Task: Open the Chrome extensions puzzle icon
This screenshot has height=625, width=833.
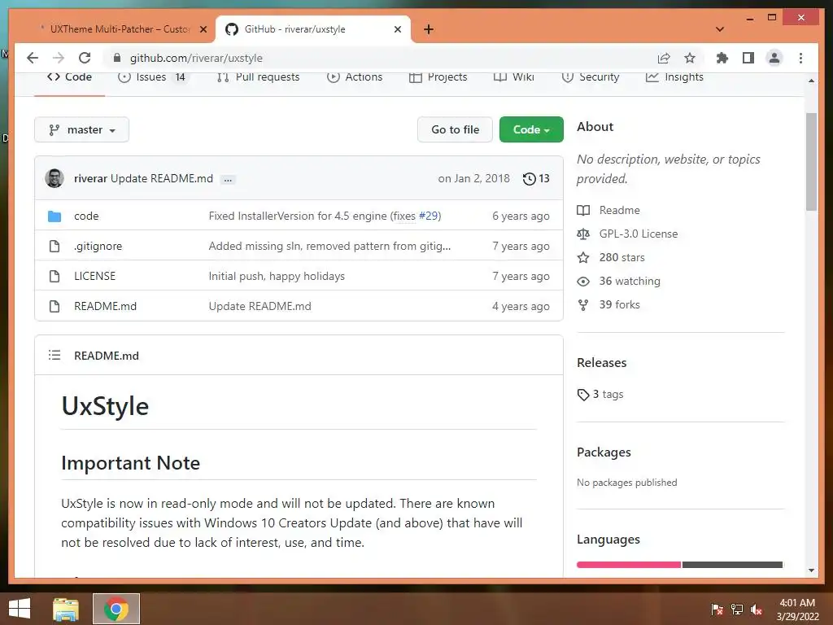Action: 722,58
